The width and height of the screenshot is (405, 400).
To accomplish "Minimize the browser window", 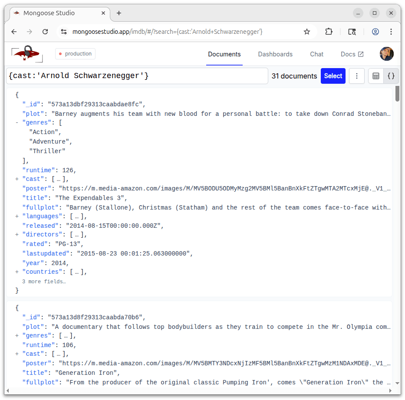I will 358,13.
